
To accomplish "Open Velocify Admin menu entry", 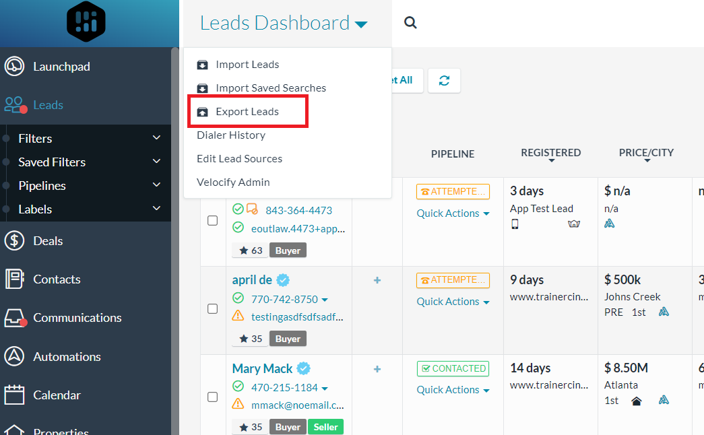I will [x=232, y=182].
